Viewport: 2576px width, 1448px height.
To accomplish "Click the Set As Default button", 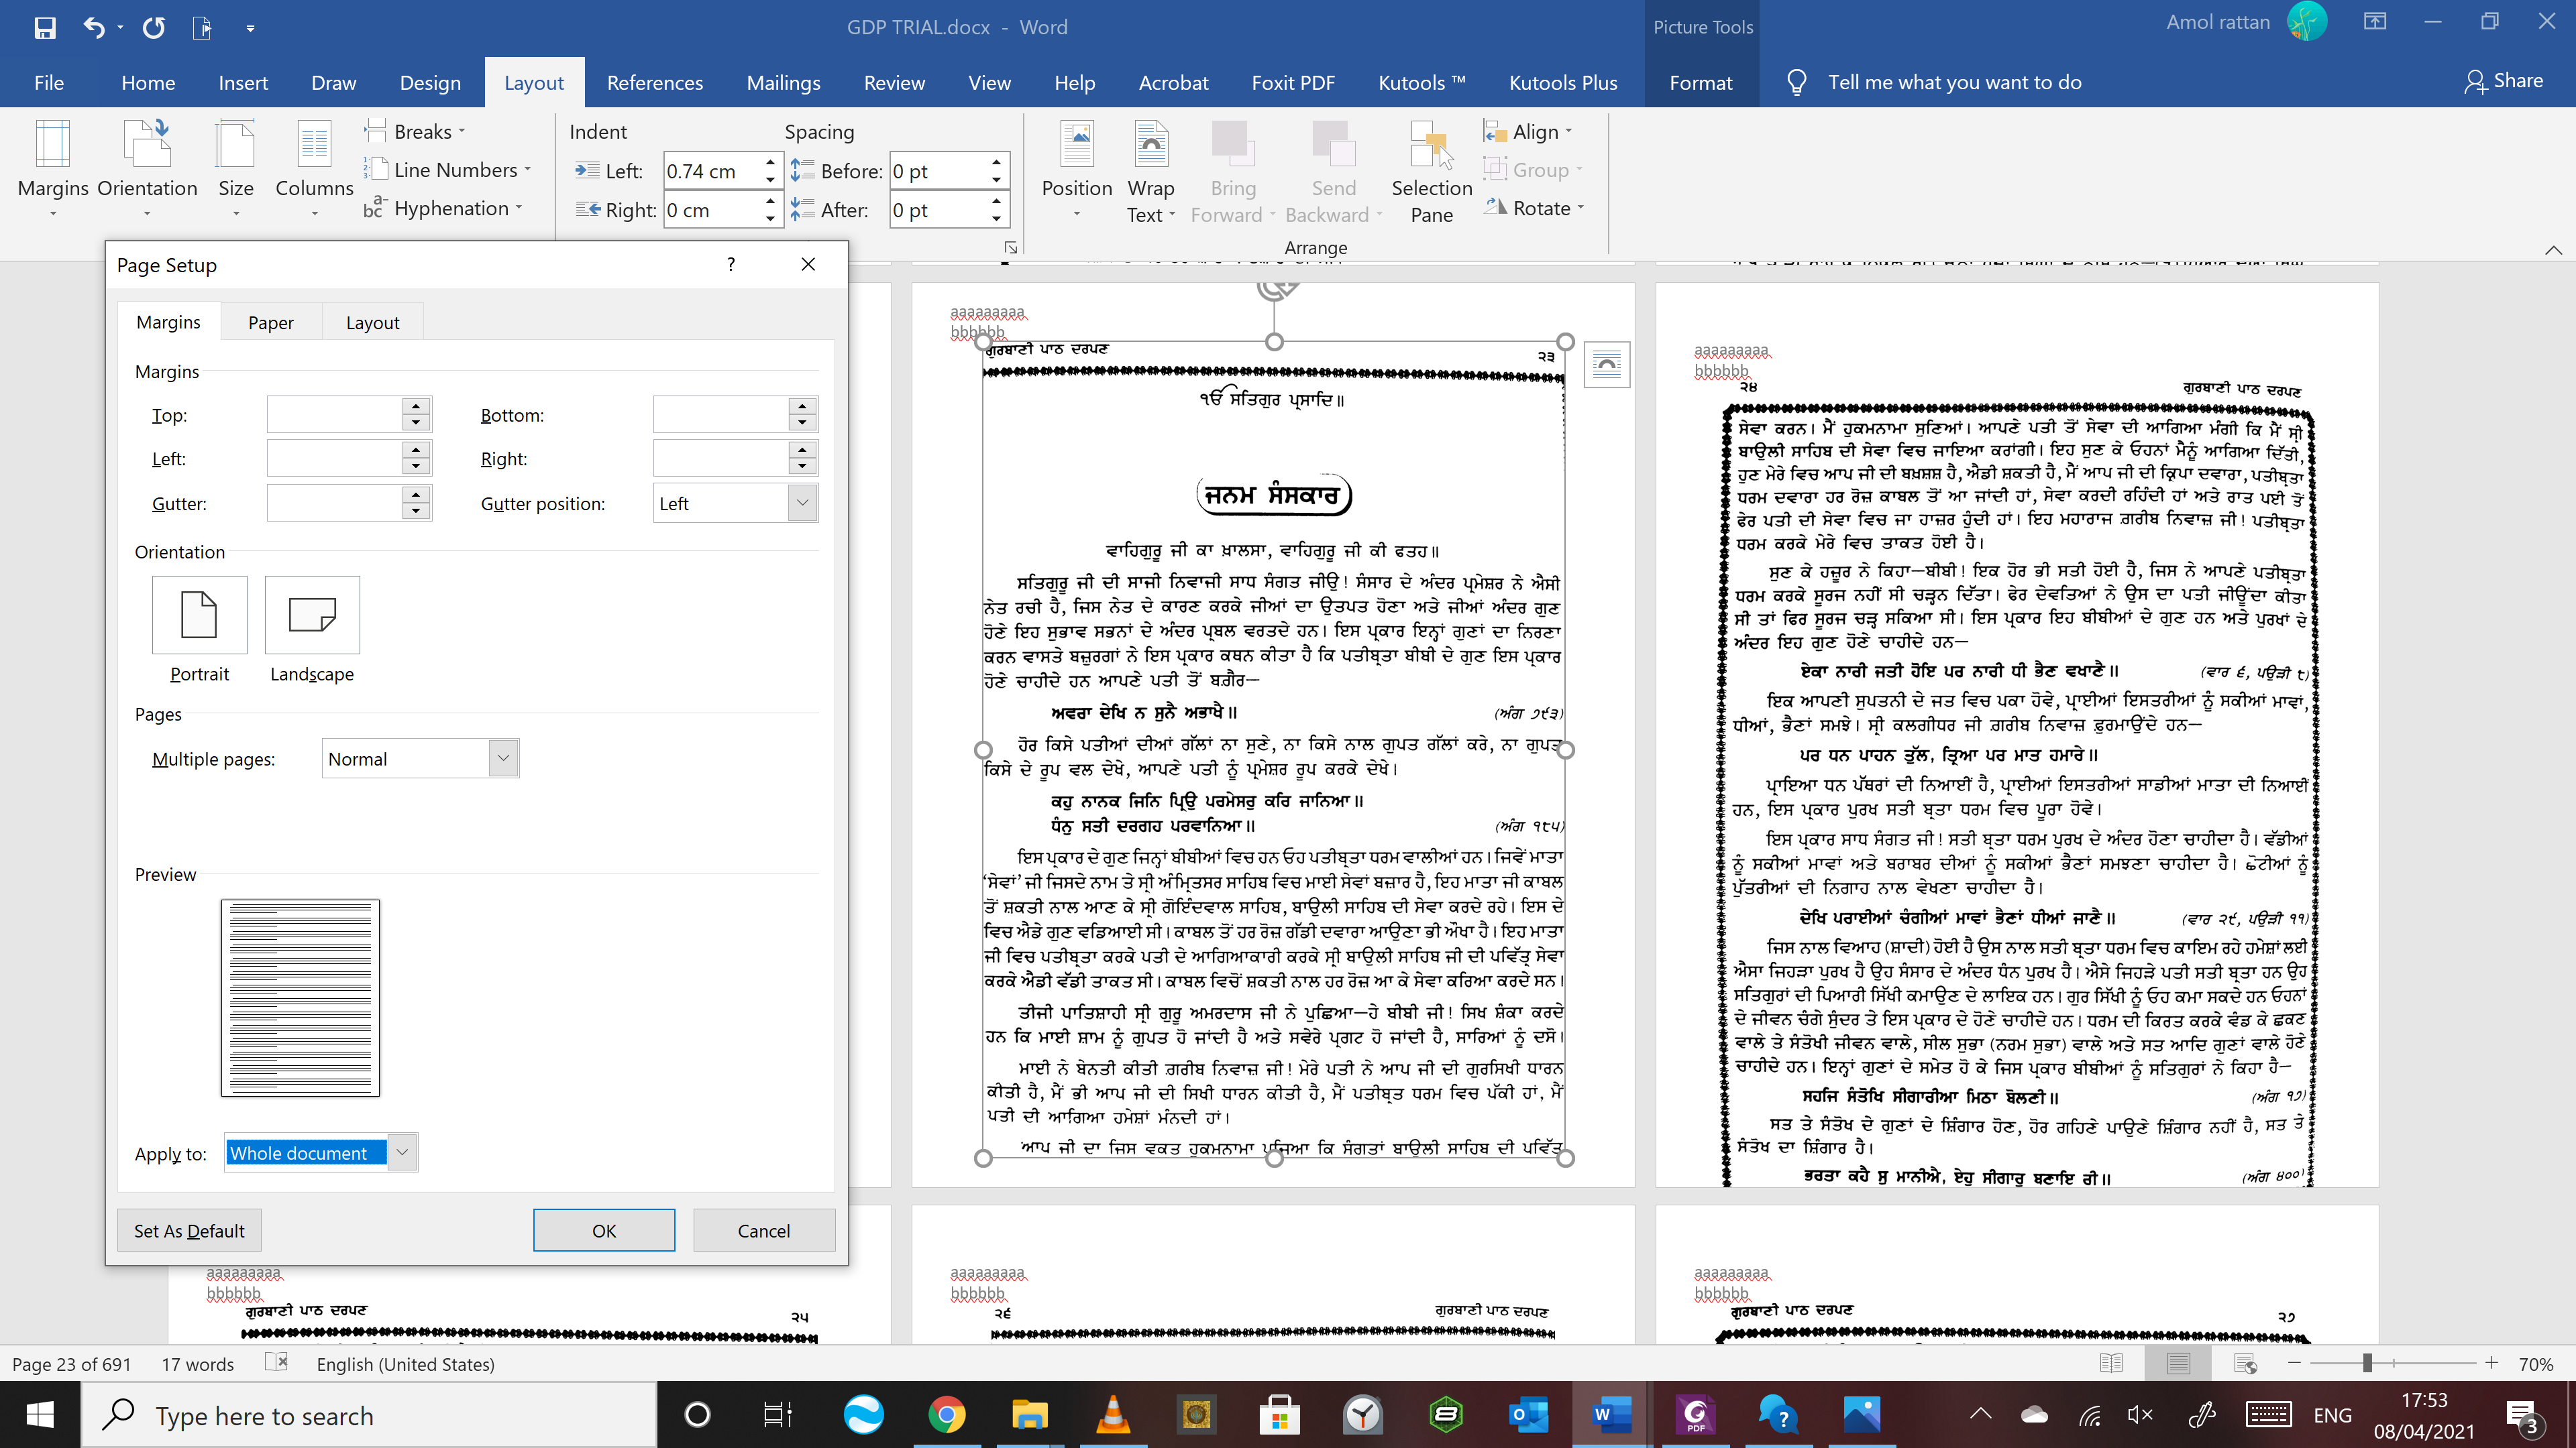I will pos(189,1230).
